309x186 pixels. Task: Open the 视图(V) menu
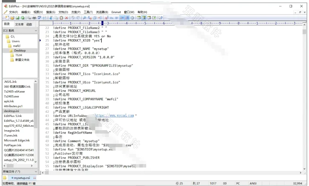pos(38,12)
